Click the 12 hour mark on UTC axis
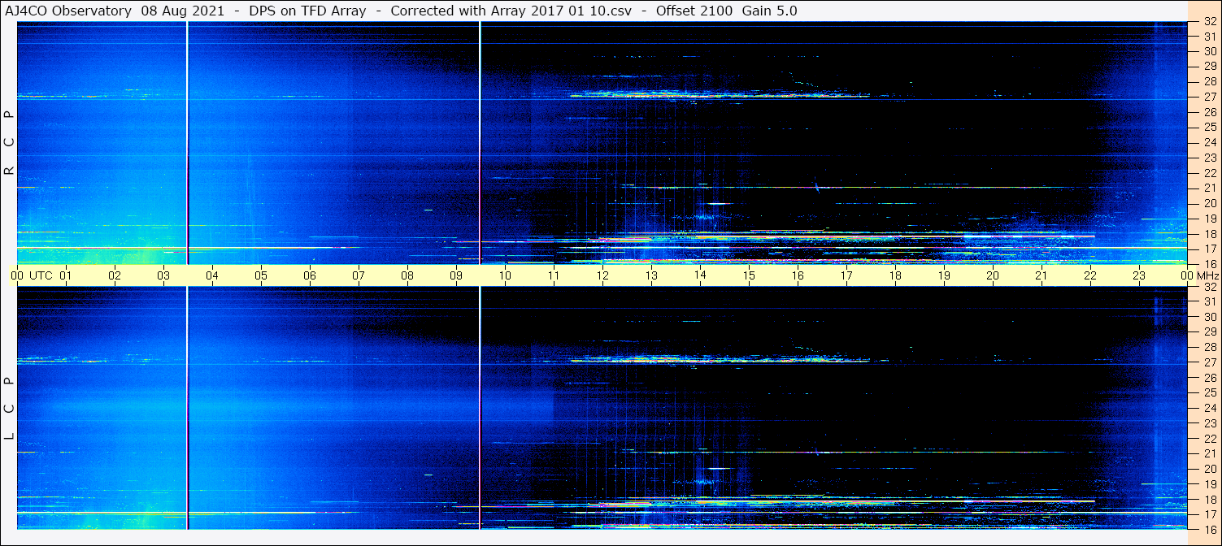The image size is (1222, 546). coord(602,275)
